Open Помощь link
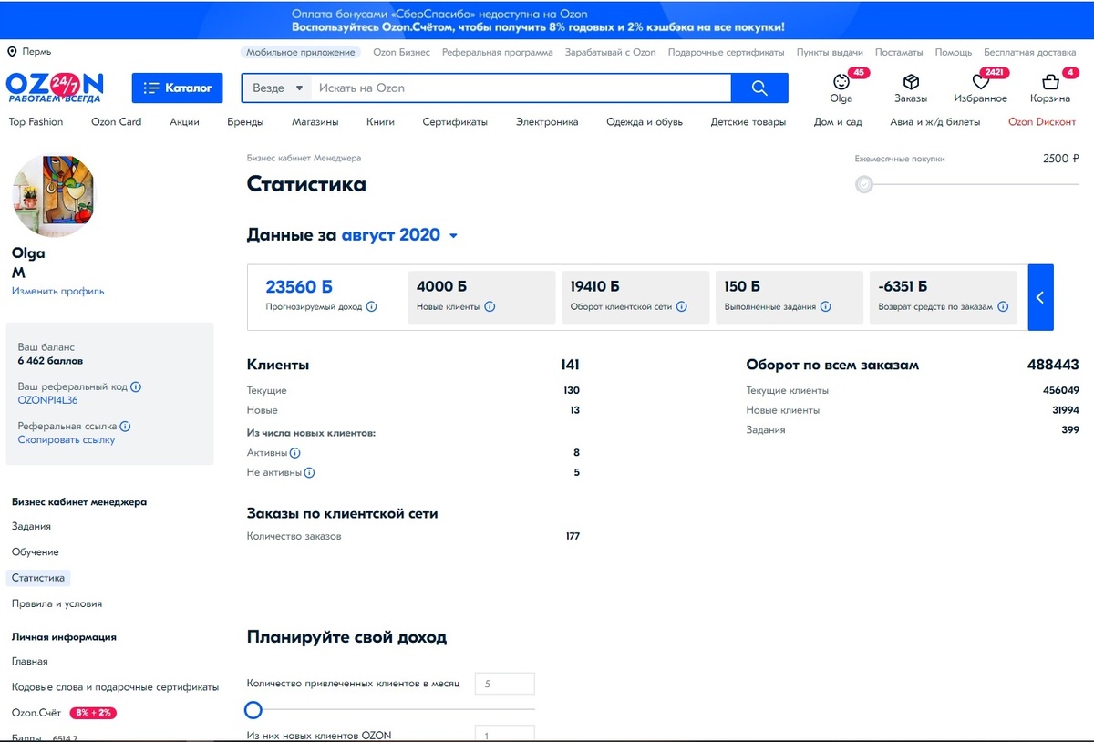Viewport: 1094px width, 742px height. click(954, 52)
